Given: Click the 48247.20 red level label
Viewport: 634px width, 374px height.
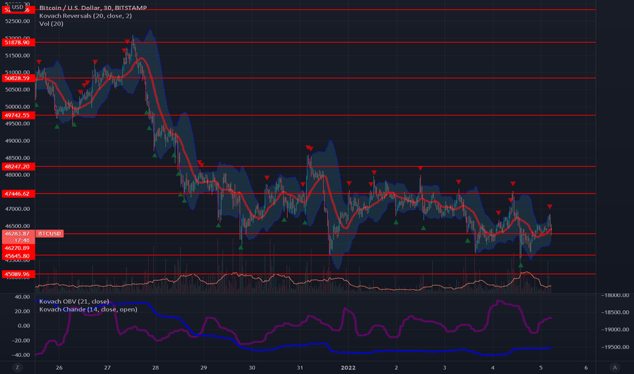Looking at the screenshot, I should pos(18,166).
